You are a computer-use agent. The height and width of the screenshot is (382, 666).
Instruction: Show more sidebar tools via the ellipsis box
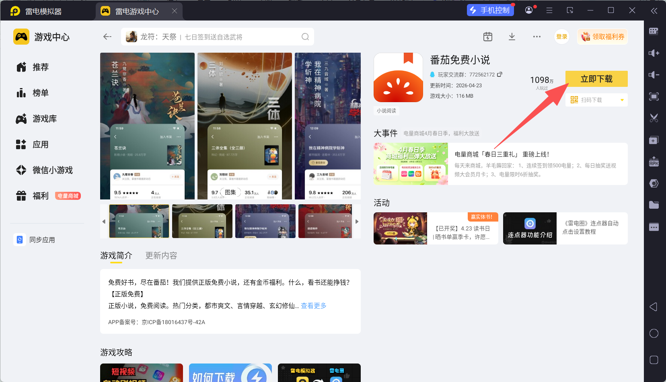[x=654, y=227]
